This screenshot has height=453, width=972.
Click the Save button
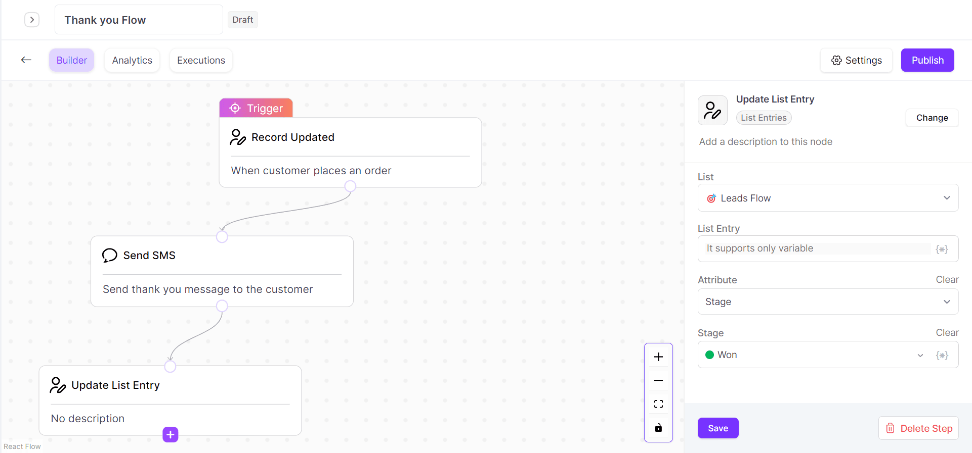click(717, 428)
